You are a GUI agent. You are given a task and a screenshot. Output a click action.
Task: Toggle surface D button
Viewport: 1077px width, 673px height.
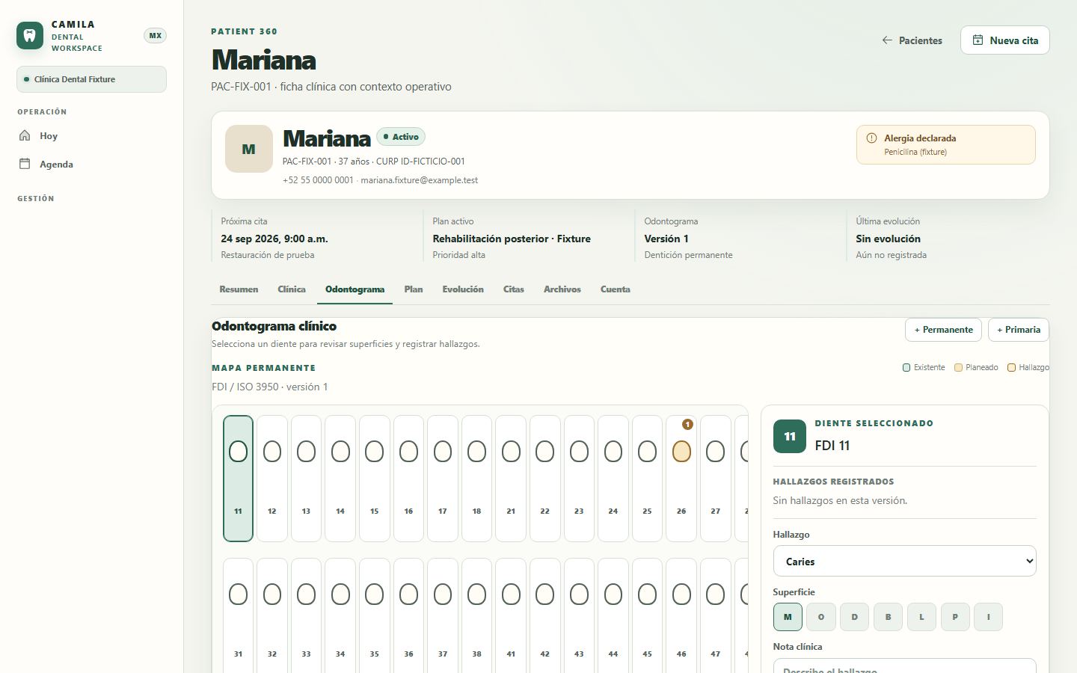(854, 617)
